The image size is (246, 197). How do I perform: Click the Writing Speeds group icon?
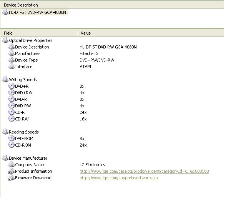(5, 79)
